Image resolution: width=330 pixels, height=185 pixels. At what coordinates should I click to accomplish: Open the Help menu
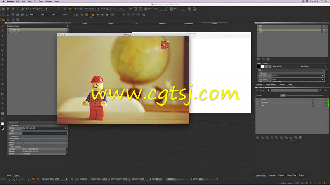[x=57, y=2]
